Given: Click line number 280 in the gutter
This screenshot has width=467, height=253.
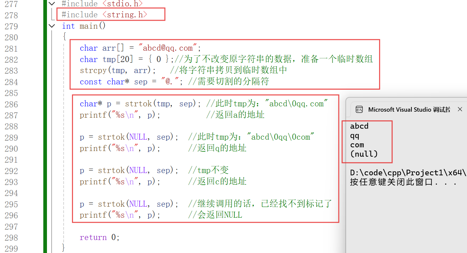Looking at the screenshot, I should click(11, 37).
